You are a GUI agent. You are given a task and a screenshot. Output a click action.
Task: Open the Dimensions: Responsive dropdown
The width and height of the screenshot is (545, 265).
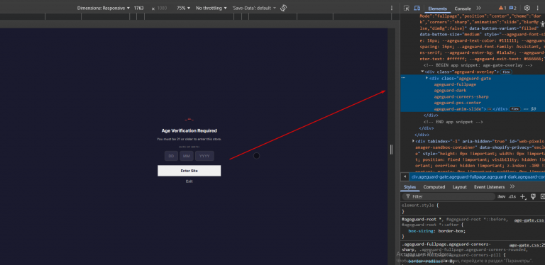coord(103,8)
